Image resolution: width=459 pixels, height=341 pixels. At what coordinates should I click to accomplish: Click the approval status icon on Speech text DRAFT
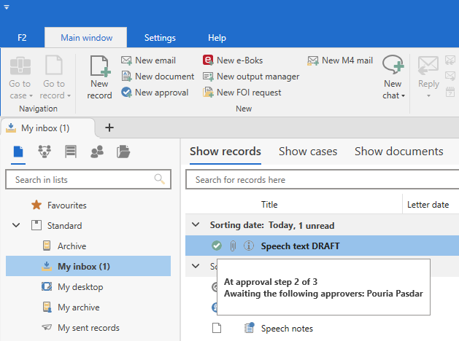pos(217,246)
